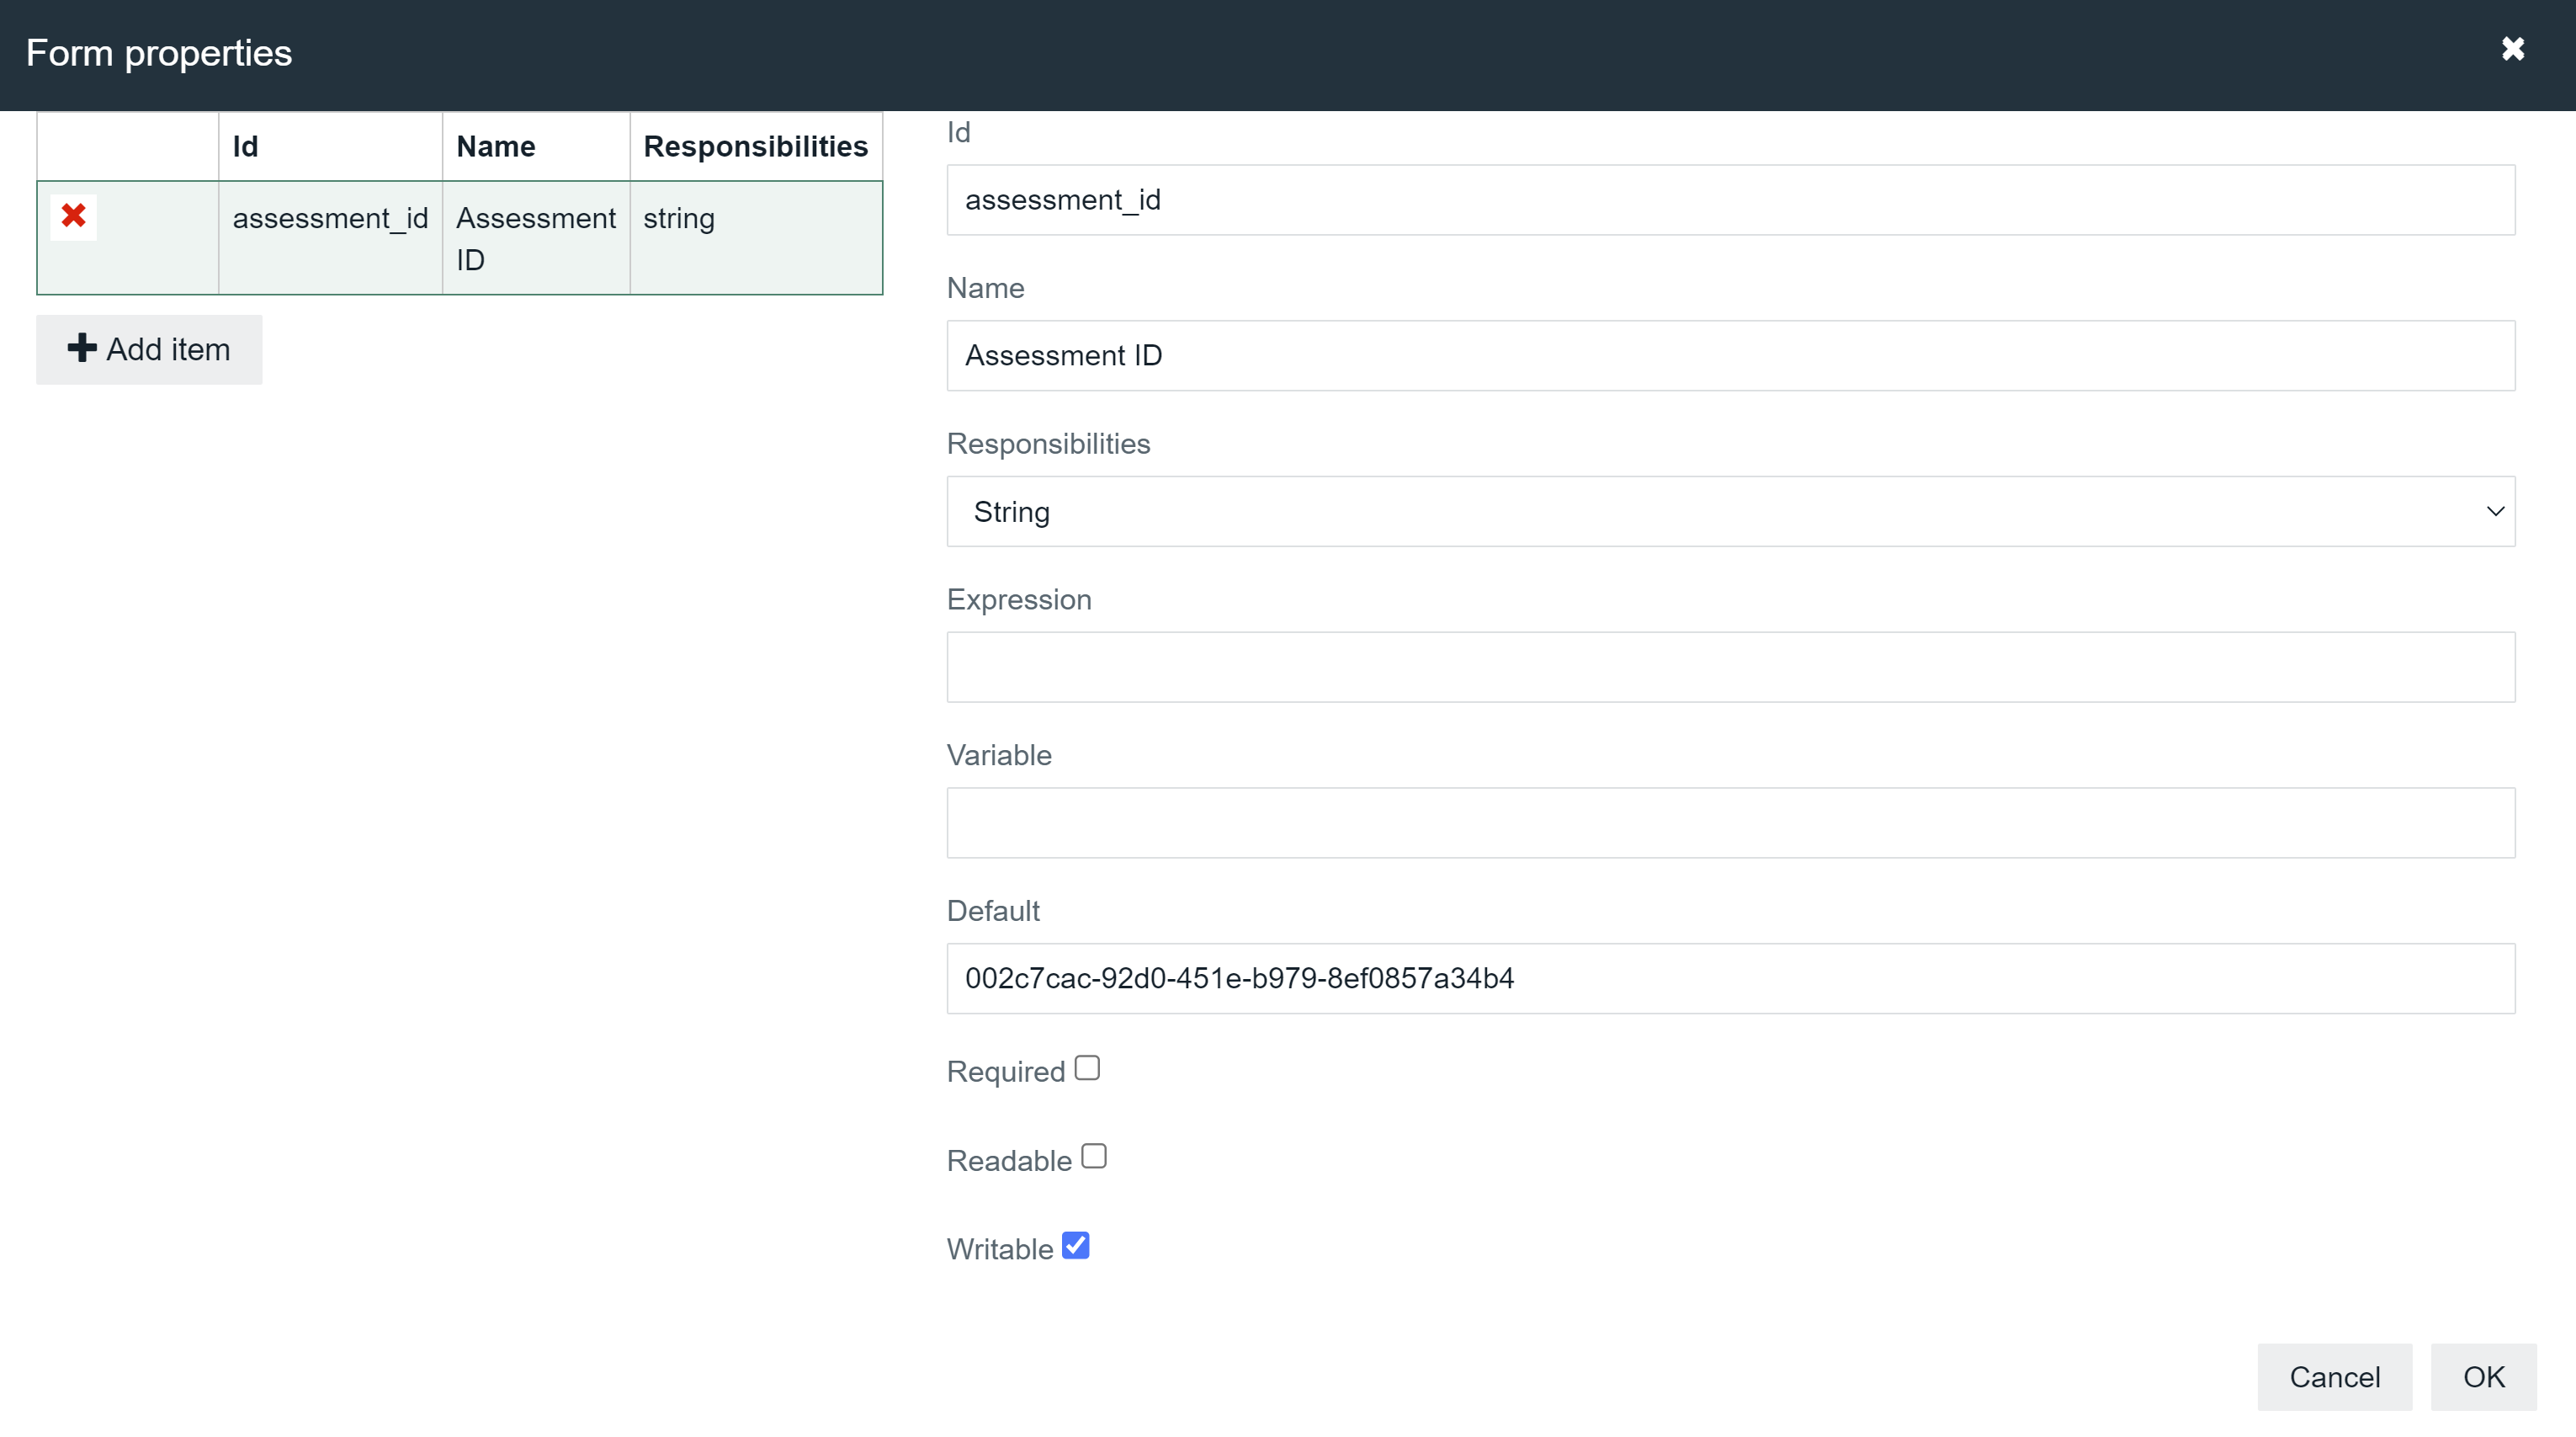Click the plus icon on Add item

[82, 349]
